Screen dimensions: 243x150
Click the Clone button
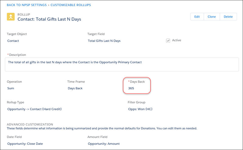click(x=212, y=17)
